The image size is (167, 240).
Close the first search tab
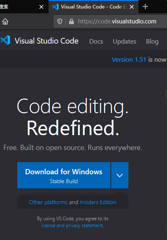point(41,7)
